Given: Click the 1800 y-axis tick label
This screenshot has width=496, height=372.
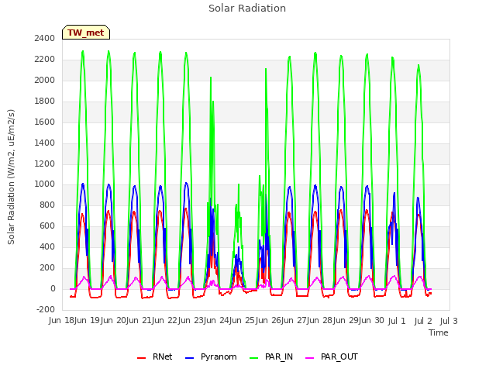Looking at the screenshot, I should pyautogui.click(x=45, y=101).
